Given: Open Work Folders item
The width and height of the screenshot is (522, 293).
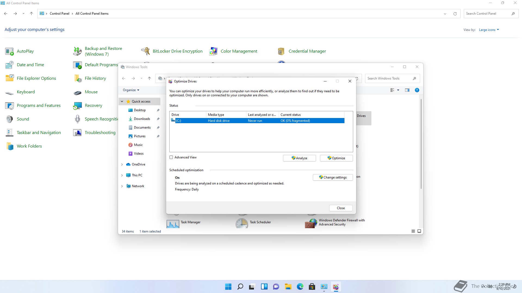Looking at the screenshot, I should click(x=24, y=146).
